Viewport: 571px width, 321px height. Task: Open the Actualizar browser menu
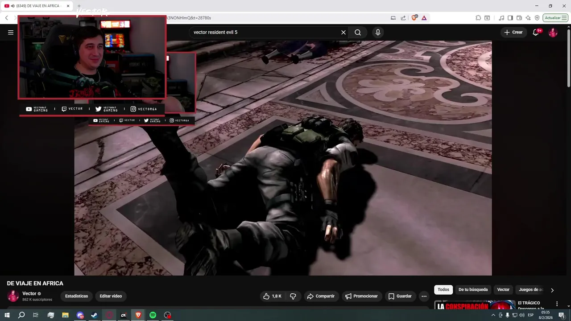(555, 18)
